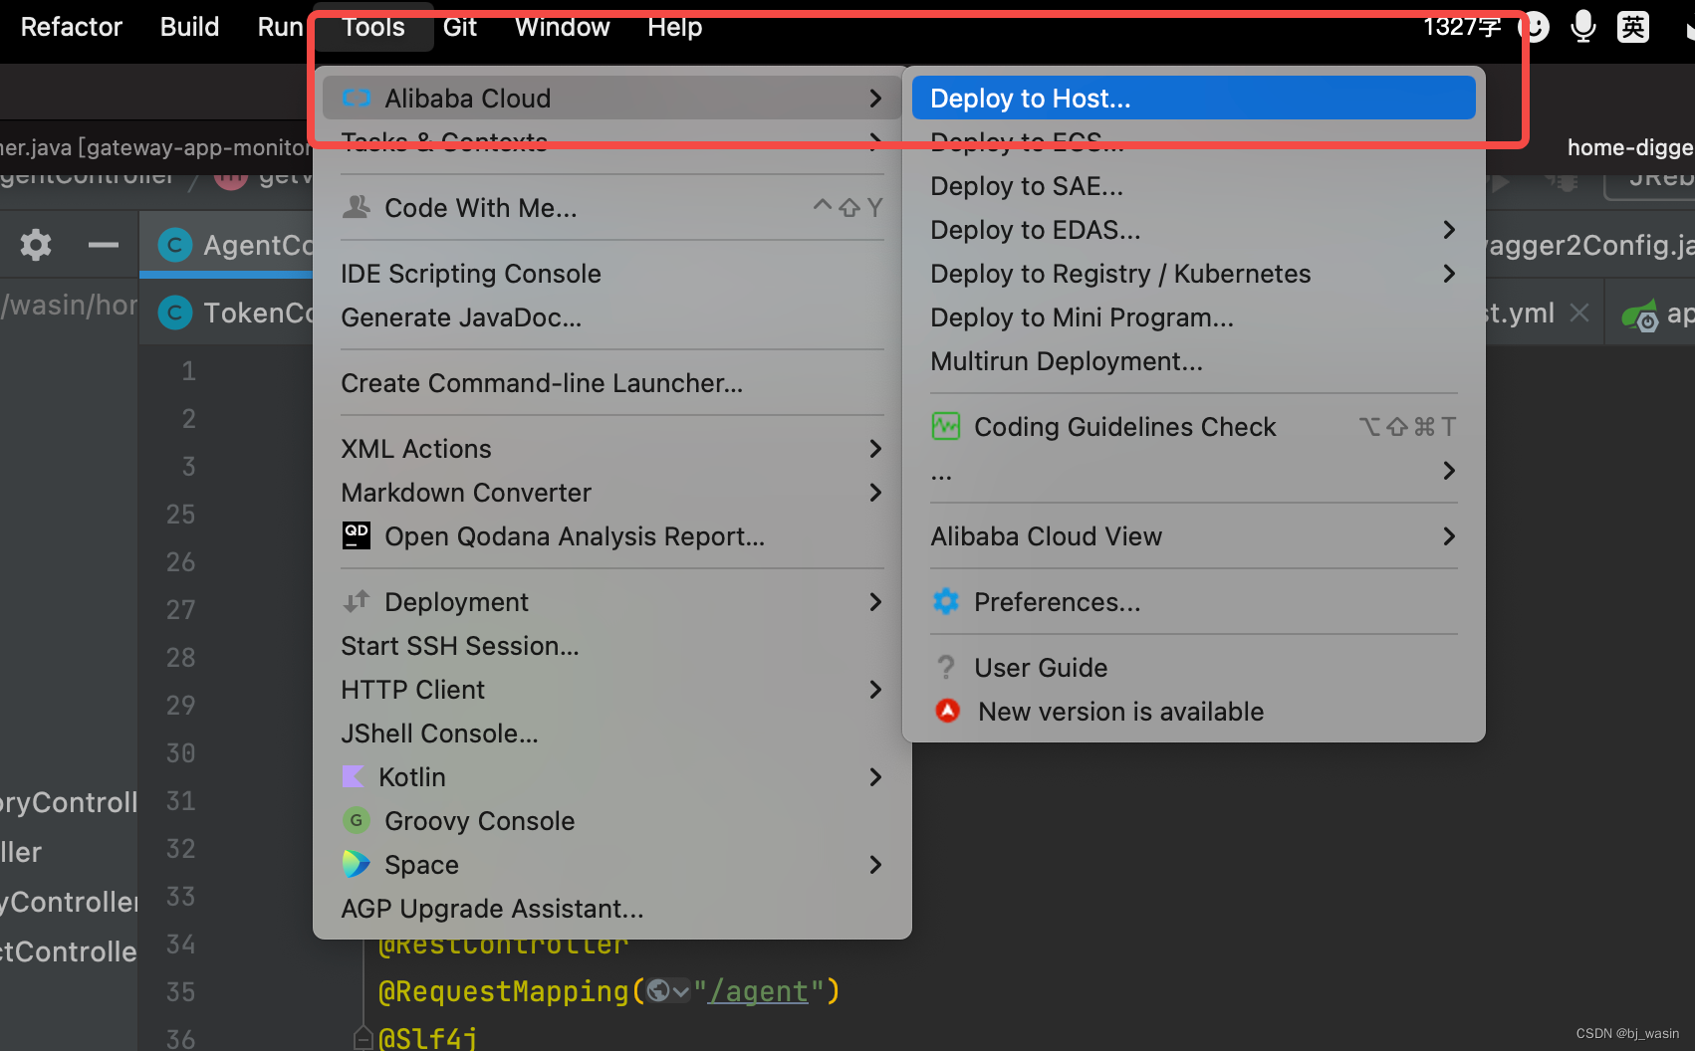
Task: Click the fold marker next to @Slf4j
Action: 363,1038
